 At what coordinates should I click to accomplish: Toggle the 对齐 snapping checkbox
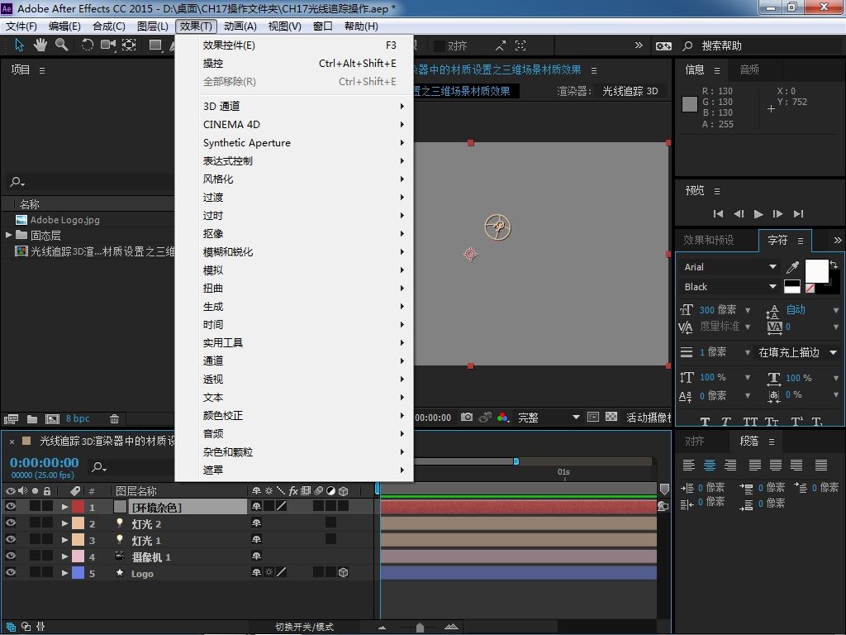(x=440, y=45)
